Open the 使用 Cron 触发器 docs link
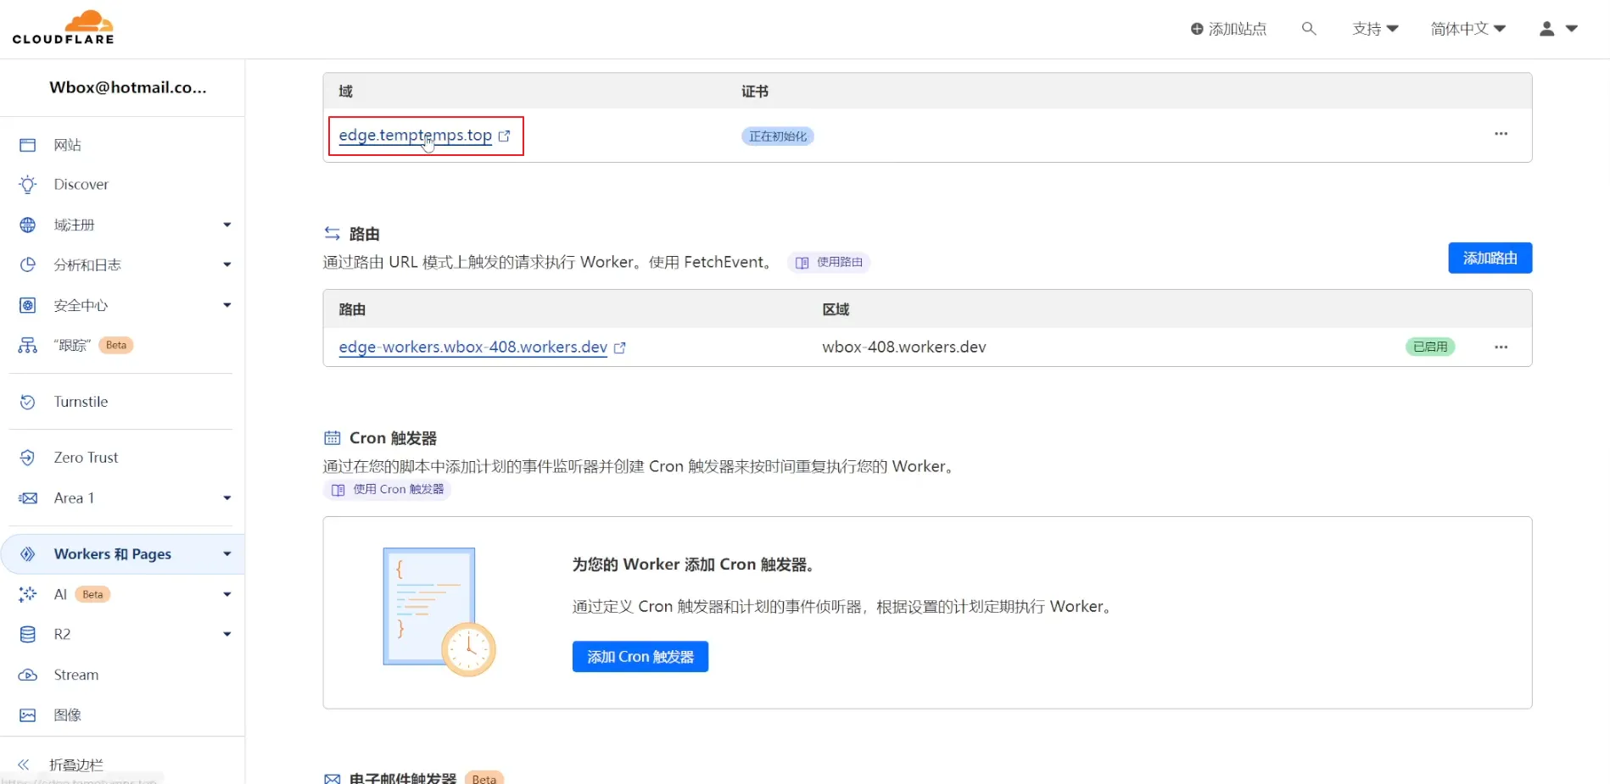This screenshot has height=784, width=1610. click(388, 489)
